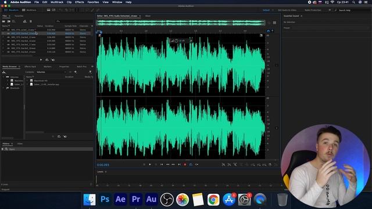Show hidden panel tabs via Media Browser chevron

click(92, 67)
